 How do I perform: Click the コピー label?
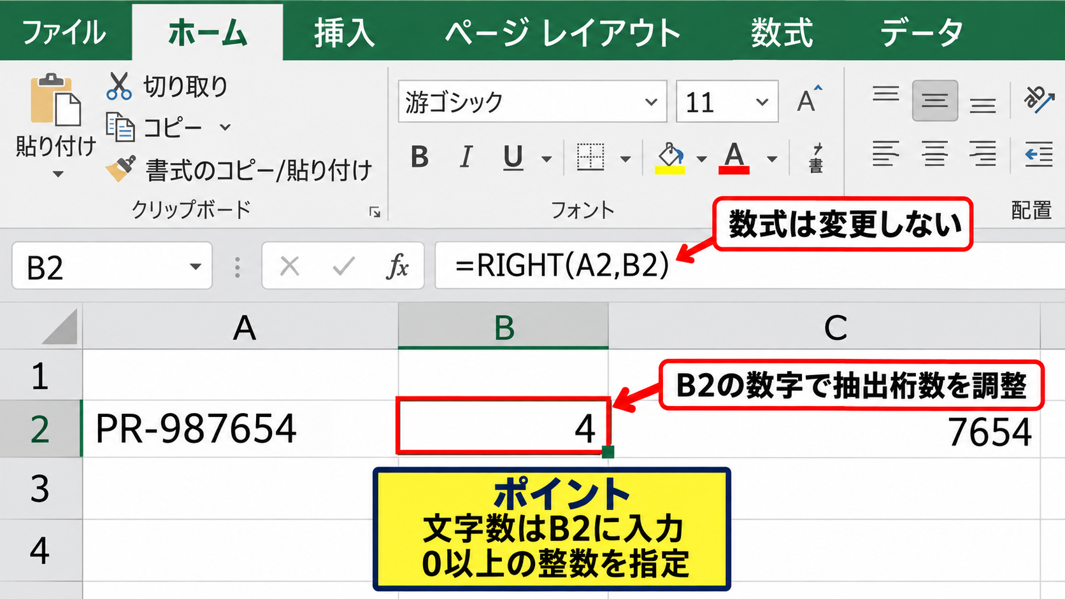point(173,127)
